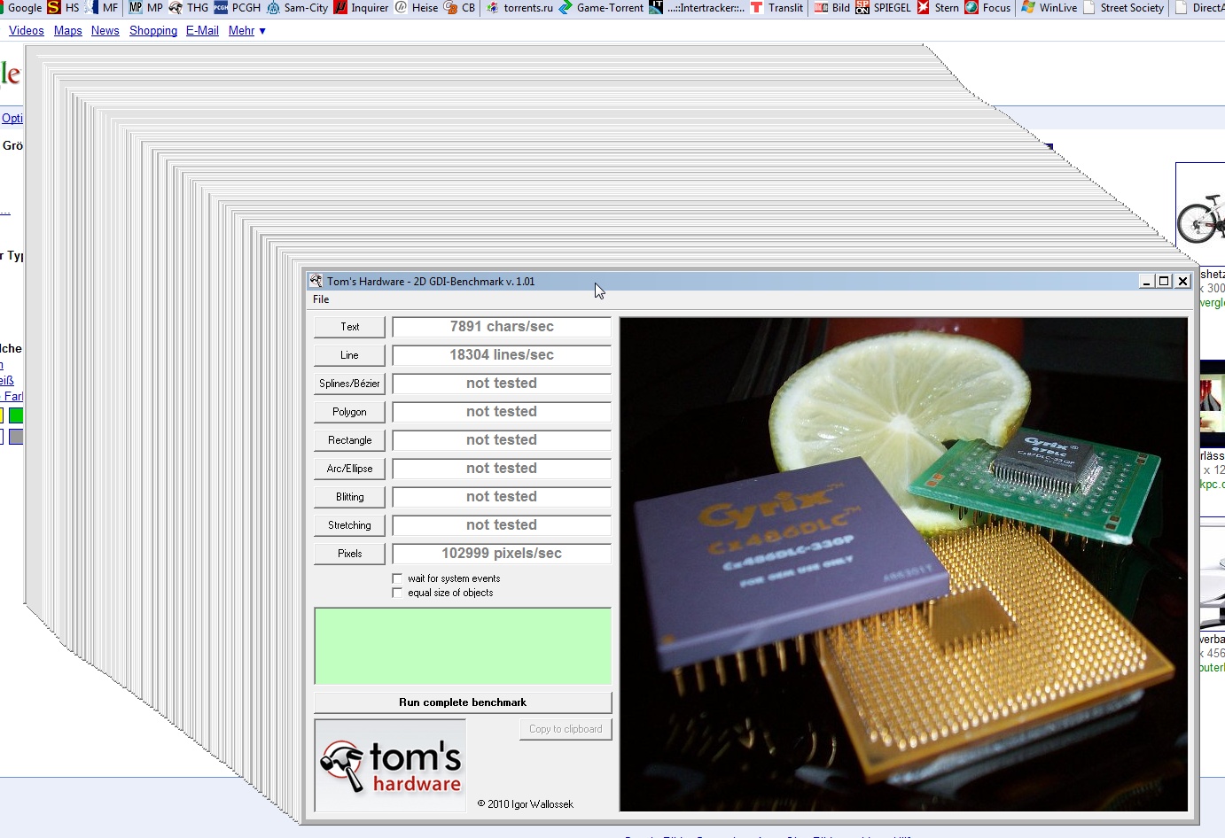Open the Stern bookmark icon

924,7
